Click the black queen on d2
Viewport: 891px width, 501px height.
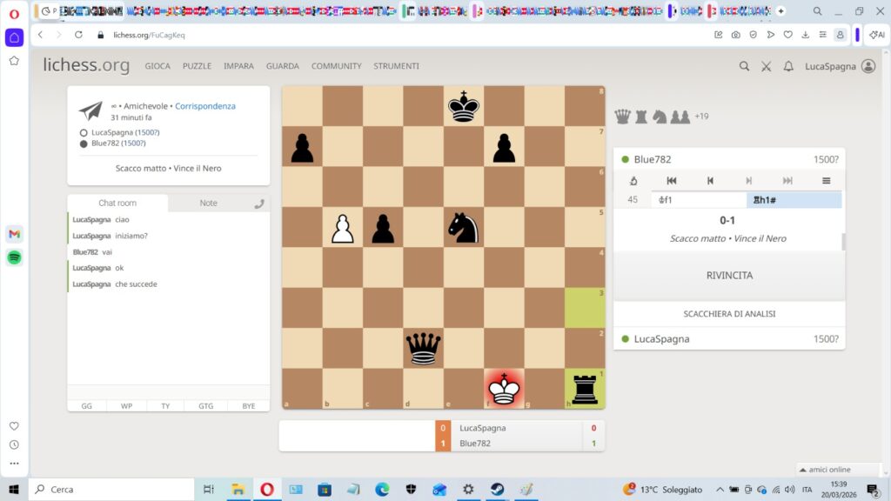click(424, 349)
